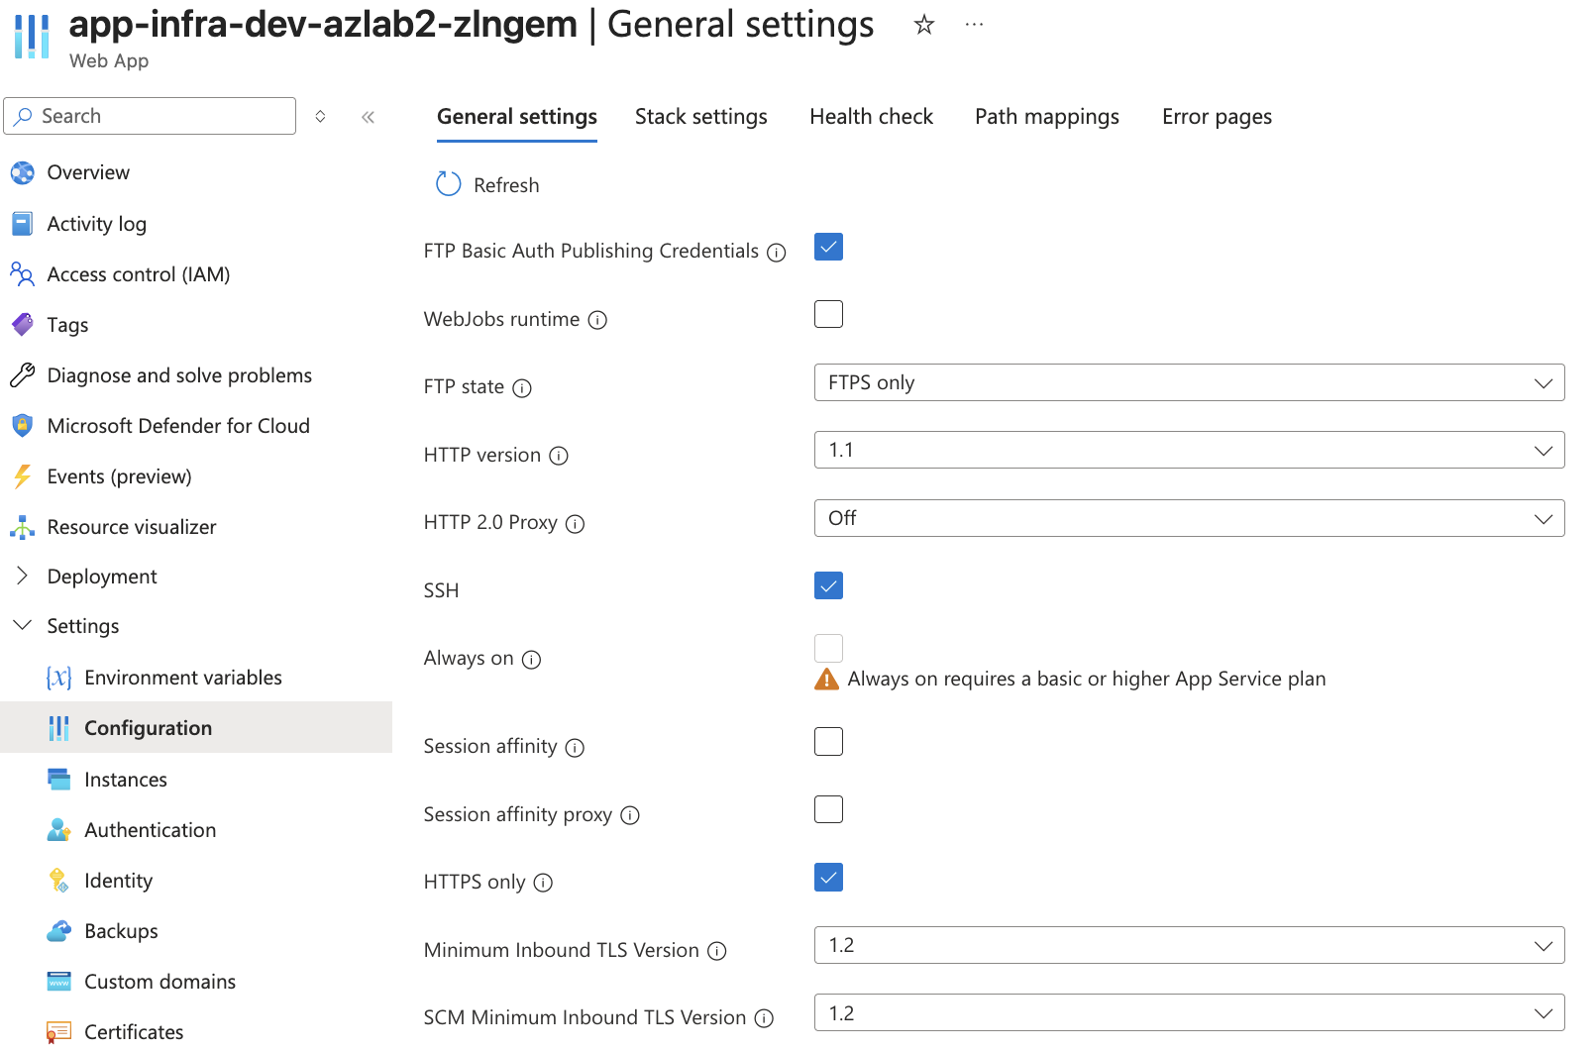
Task: Show info tooltip for HTTP version
Action: click(559, 456)
